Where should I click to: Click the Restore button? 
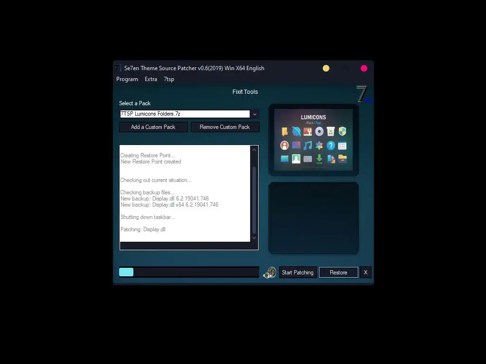pyautogui.click(x=338, y=273)
